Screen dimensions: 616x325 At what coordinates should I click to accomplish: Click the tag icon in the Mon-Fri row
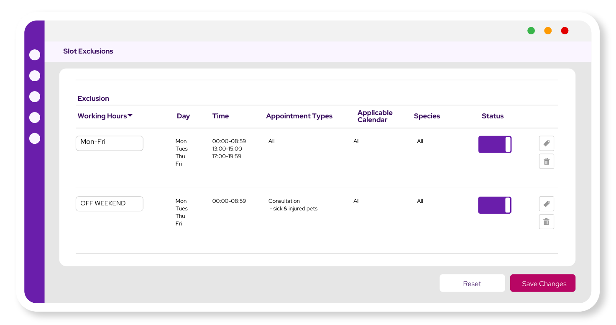point(546,143)
